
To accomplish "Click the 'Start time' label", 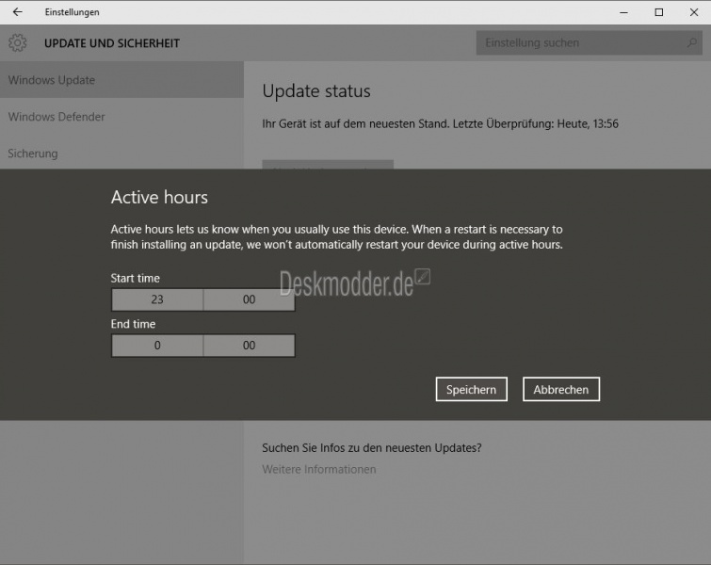I will tap(135, 278).
